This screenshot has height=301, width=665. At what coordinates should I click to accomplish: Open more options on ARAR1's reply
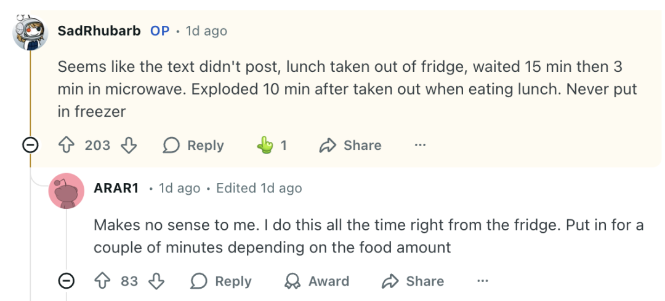[x=483, y=281]
